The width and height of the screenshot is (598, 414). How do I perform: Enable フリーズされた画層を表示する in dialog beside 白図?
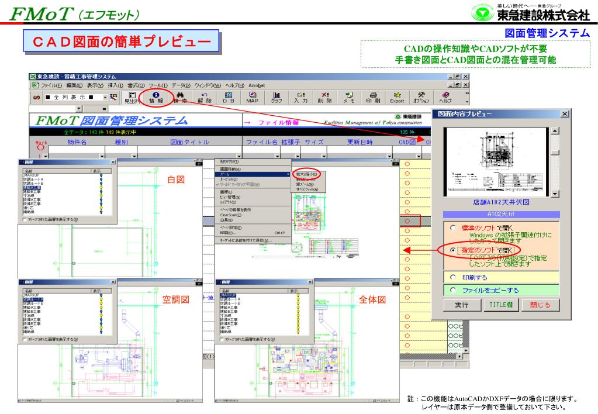pos(25,219)
